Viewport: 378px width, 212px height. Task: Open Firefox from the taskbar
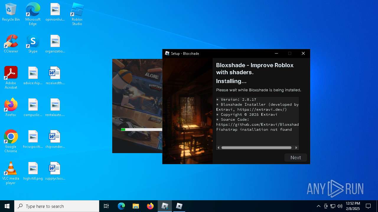(x=150, y=206)
